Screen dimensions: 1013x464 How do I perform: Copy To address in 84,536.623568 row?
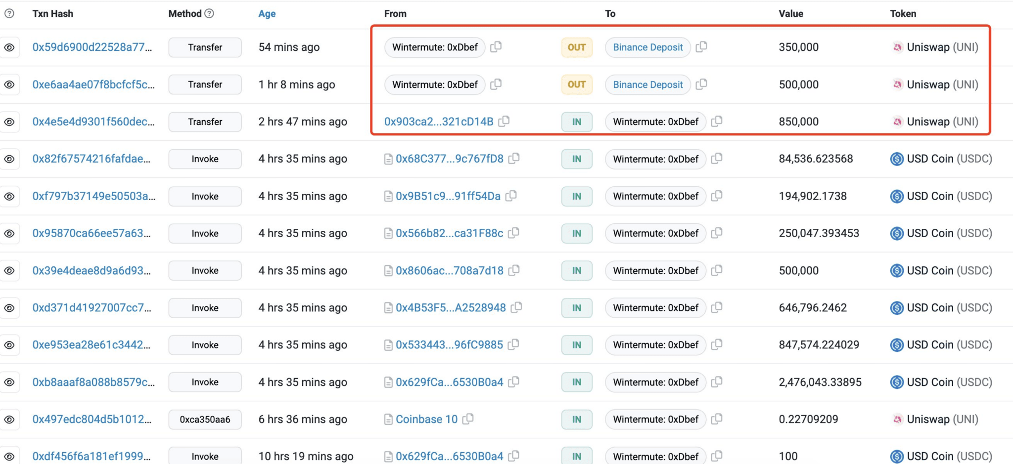pos(717,158)
